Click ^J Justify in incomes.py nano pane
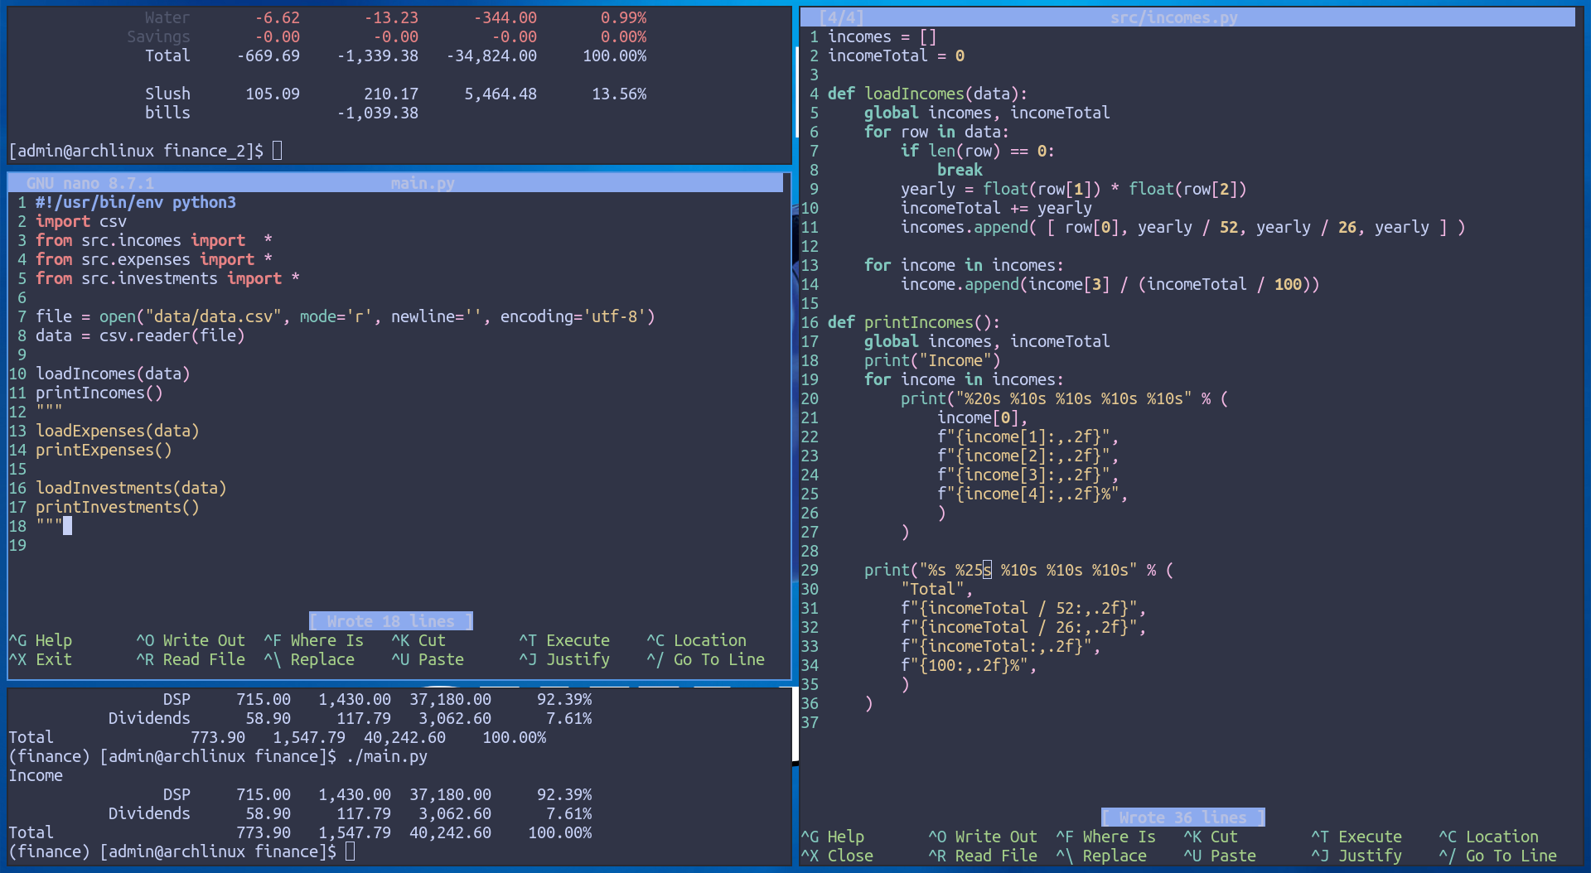Screen dimensions: 1591x873 [1356, 856]
